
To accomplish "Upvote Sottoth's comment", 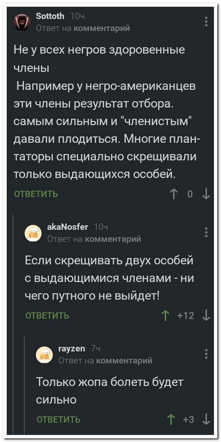I will [173, 194].
